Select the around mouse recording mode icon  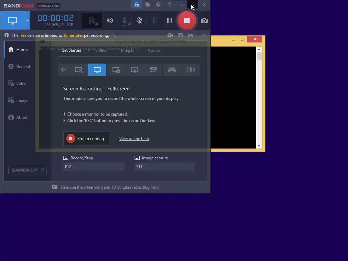pyautogui.click(x=135, y=70)
